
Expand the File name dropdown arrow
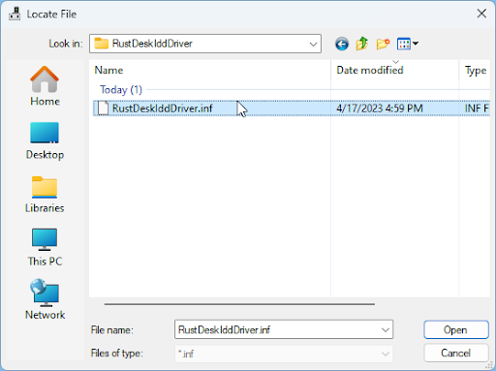coord(385,329)
